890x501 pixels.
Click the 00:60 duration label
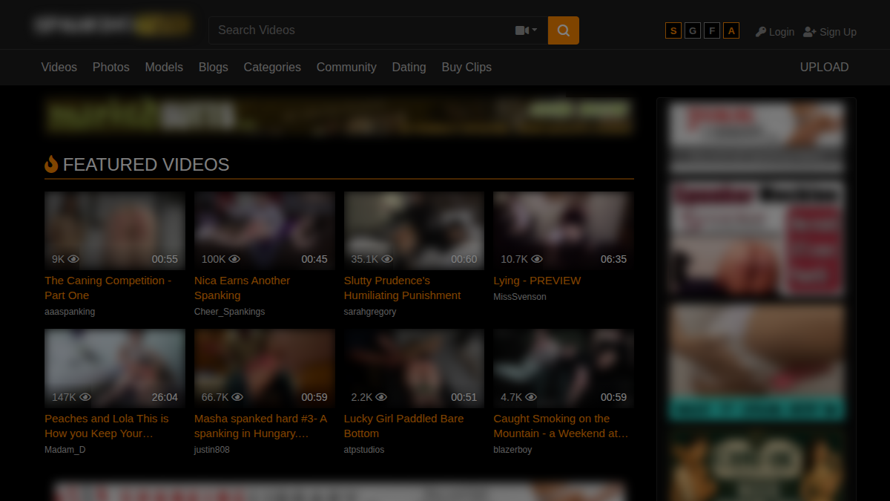[x=464, y=259]
